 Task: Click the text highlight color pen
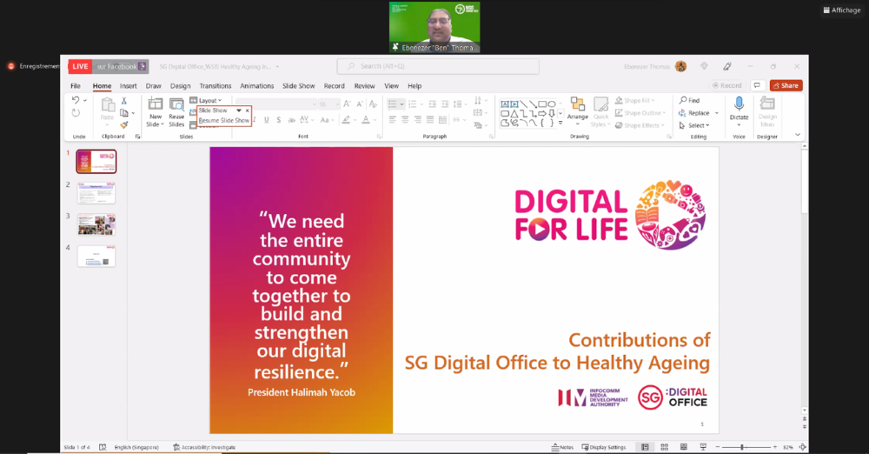click(x=346, y=120)
